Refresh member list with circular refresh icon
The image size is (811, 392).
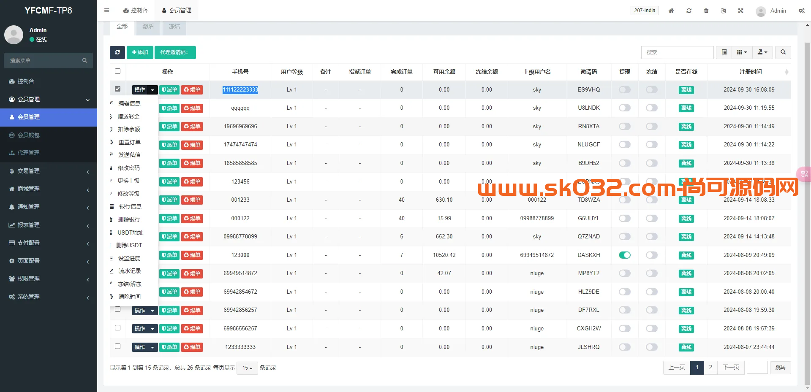117,52
